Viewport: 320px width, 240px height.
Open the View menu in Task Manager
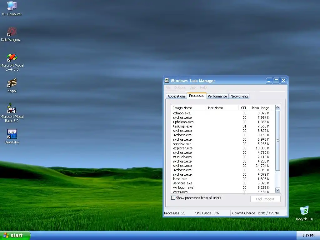(193, 87)
